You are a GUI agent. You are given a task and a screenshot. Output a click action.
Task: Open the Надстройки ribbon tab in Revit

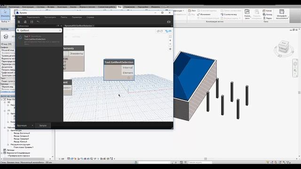point(143,7)
